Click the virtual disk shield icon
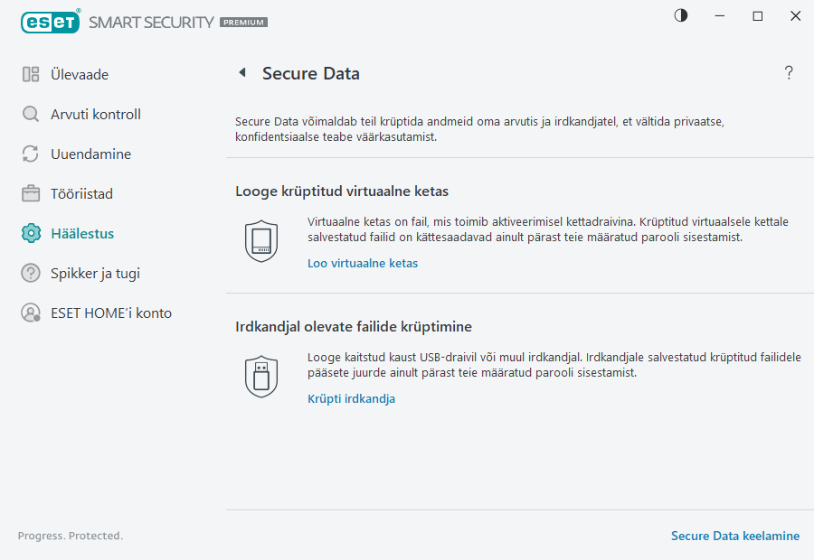 pos(261,237)
